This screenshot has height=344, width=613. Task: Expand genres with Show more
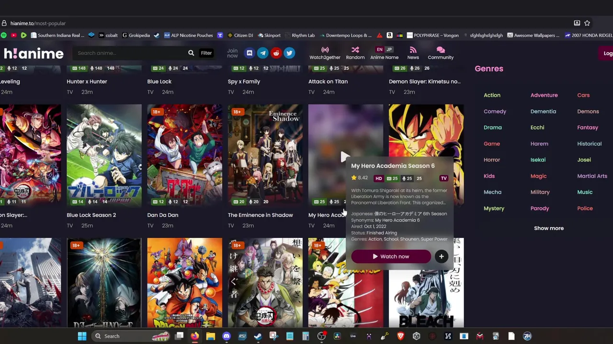tap(549, 228)
